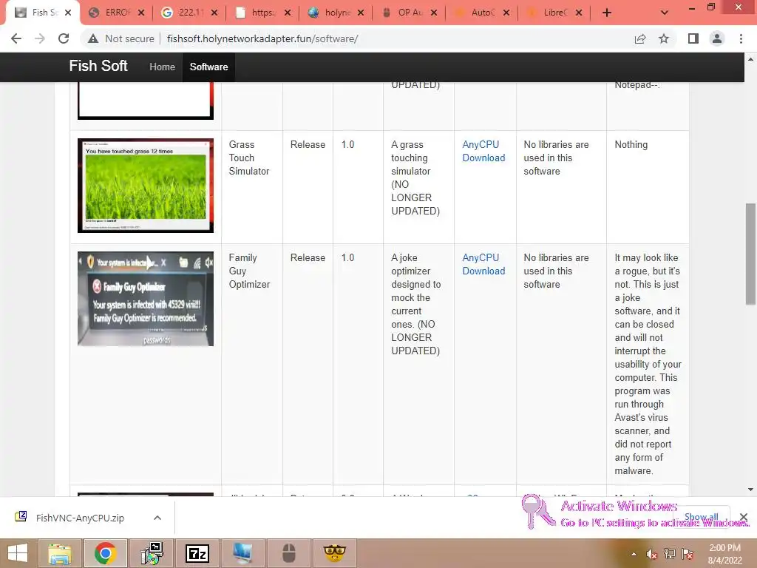Click the muted volume tray icon
Screen dimensions: 757x568
click(652, 554)
